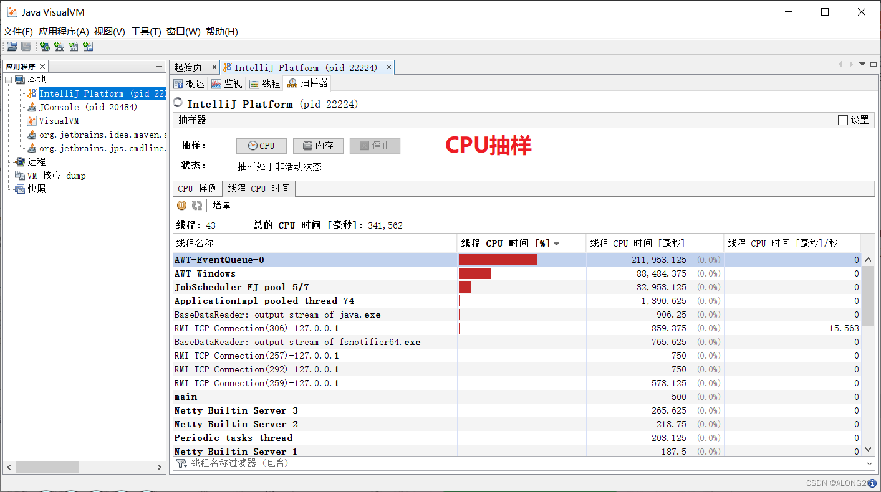Image resolution: width=881 pixels, height=492 pixels.
Task: Select the AWT-EventQueue-0 thread row
Action: pos(517,260)
